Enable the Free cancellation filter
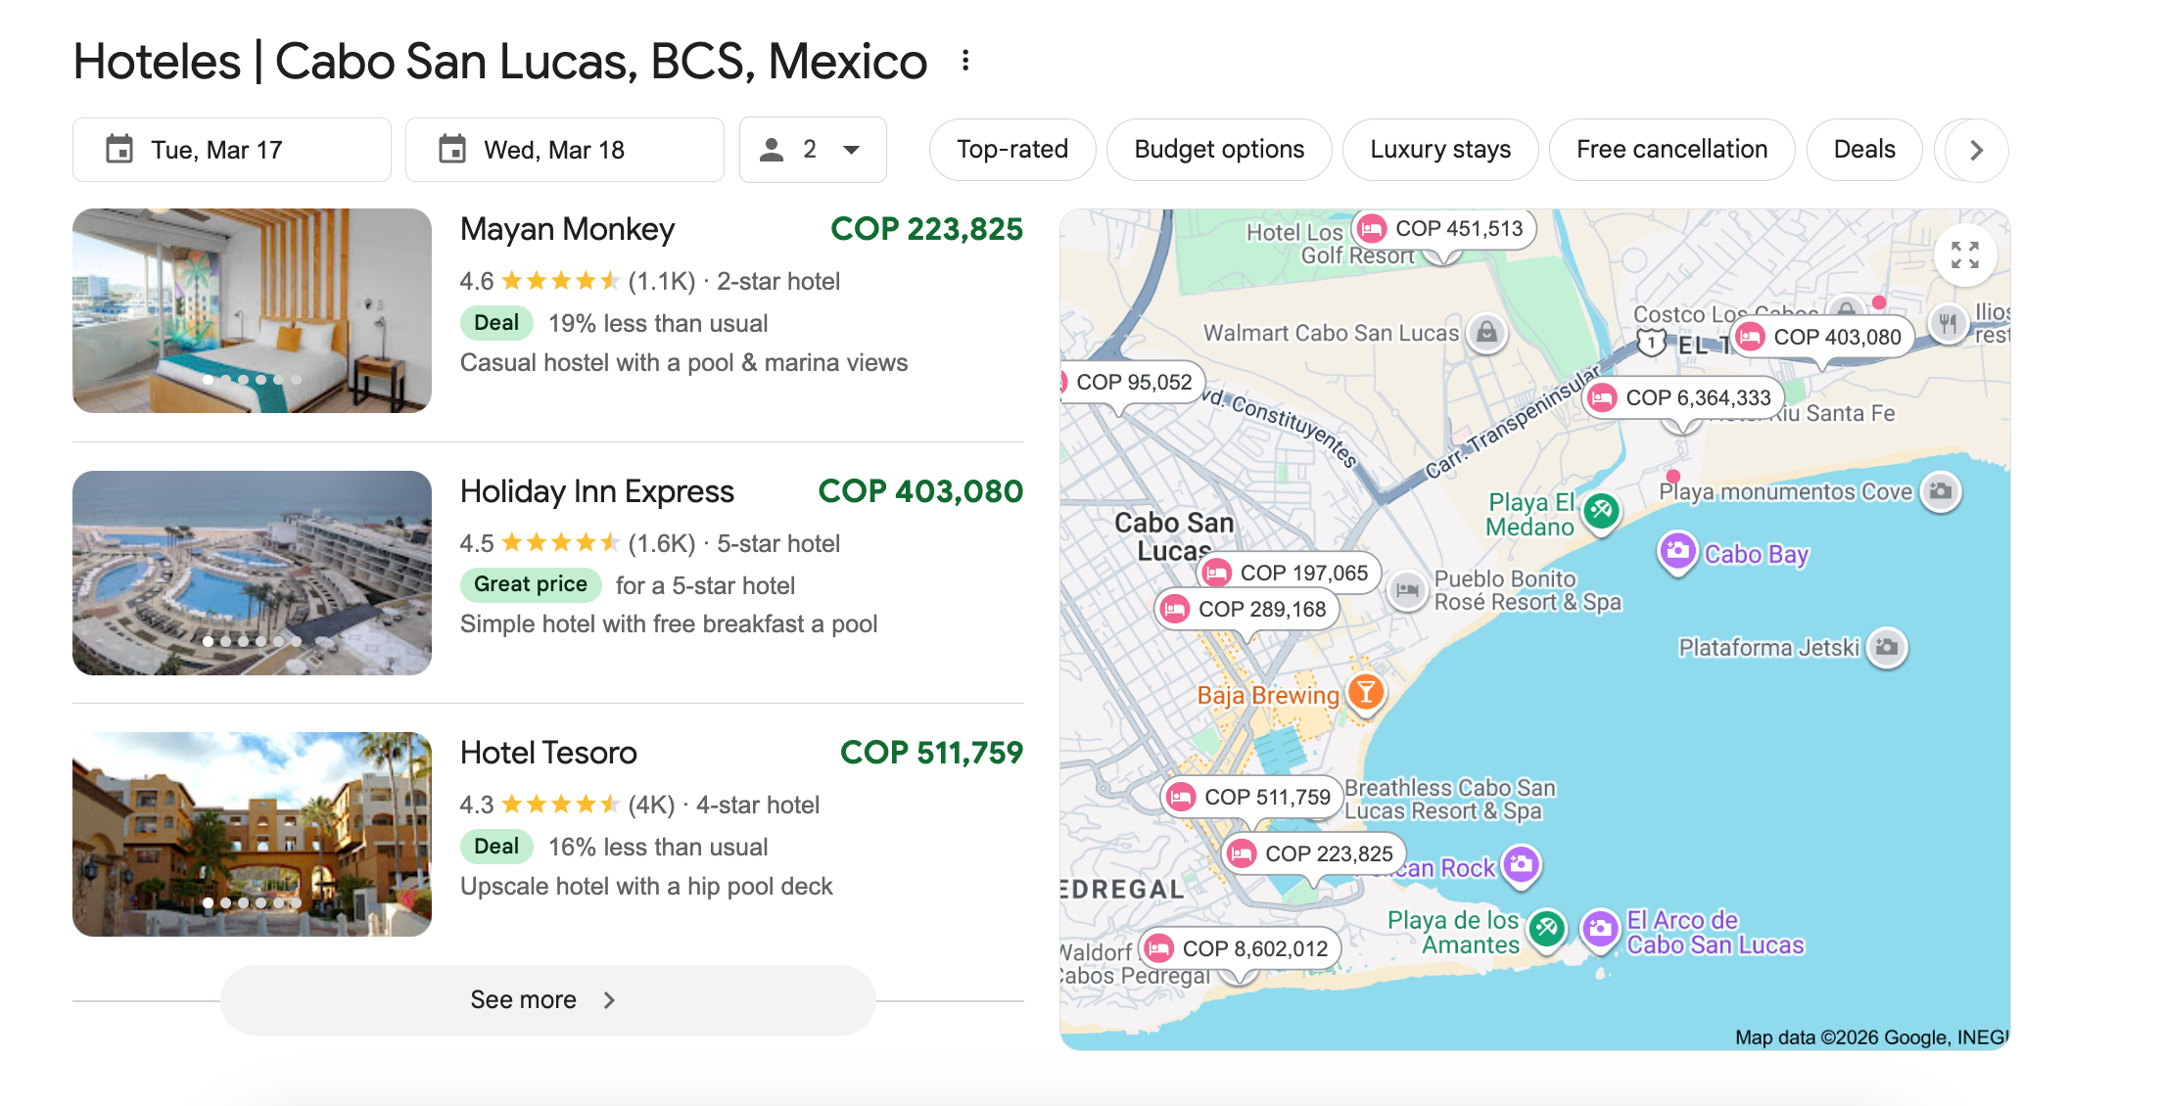The height and width of the screenshot is (1106, 2162). (1670, 149)
